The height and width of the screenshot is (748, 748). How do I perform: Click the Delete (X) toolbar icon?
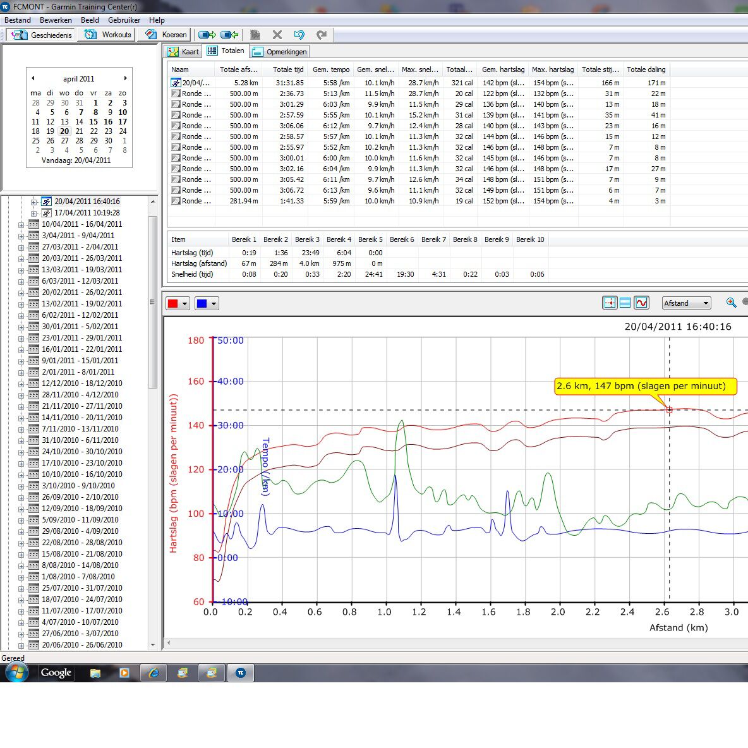click(277, 35)
